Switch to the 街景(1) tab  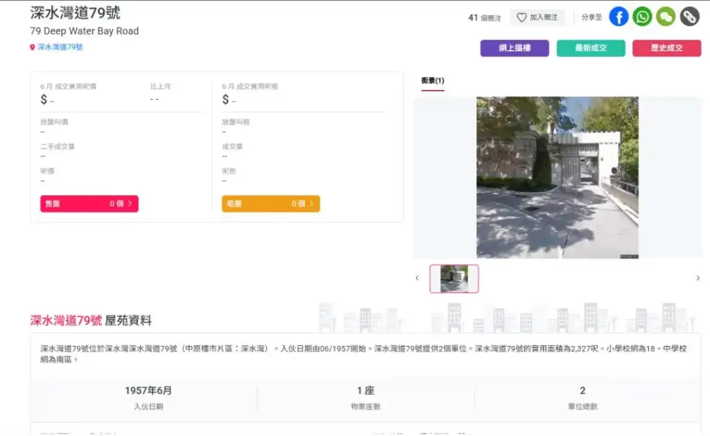[x=433, y=80]
